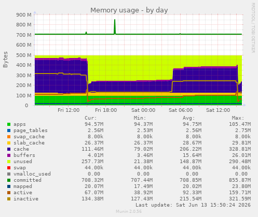Click the buffers legend color swatch
258x217 pixels.
[9, 155]
